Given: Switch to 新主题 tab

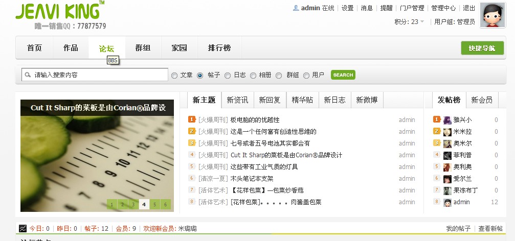Looking at the screenshot, I should click(x=204, y=100).
